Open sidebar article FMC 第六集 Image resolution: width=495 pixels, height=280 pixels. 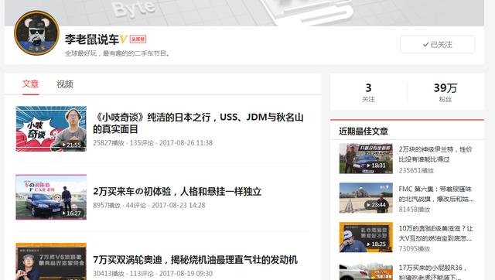pos(436,194)
